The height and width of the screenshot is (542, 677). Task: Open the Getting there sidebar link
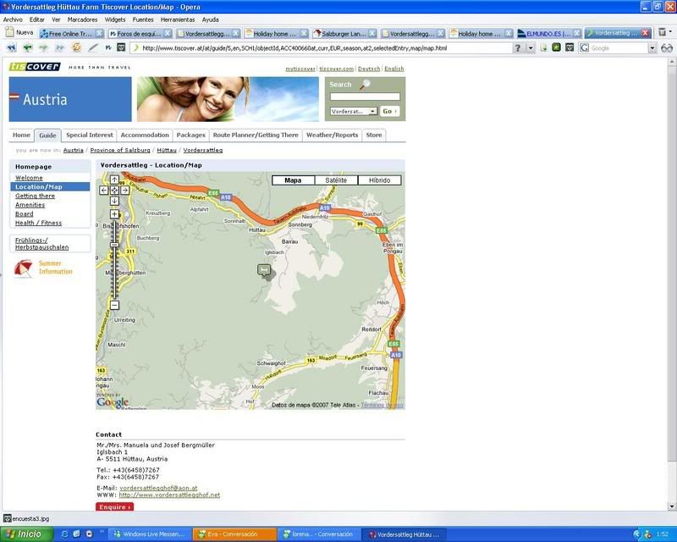click(x=35, y=196)
